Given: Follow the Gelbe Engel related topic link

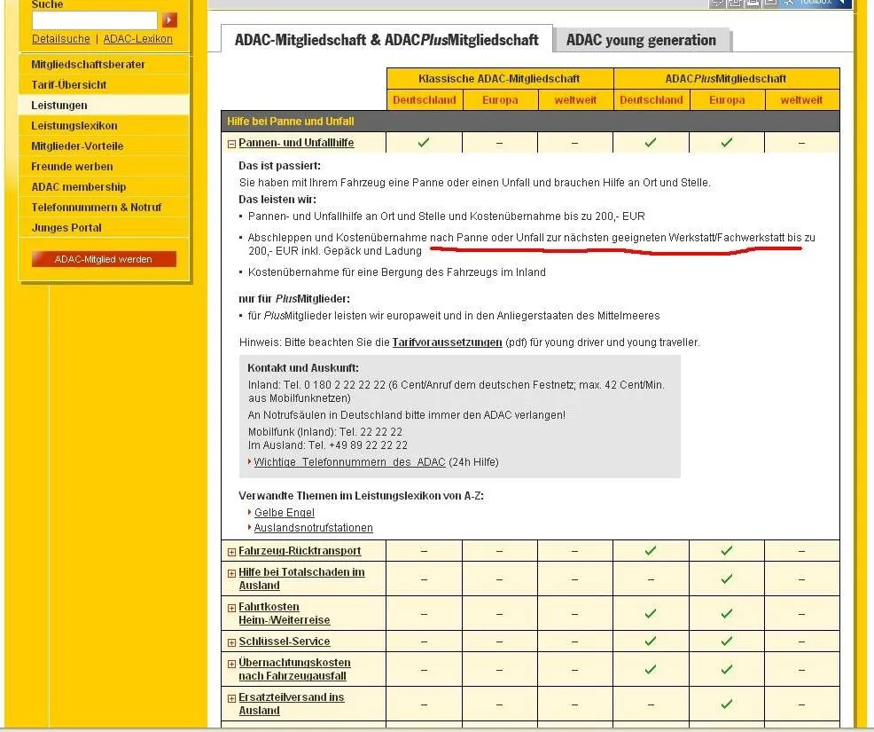Looking at the screenshot, I should coord(284,513).
